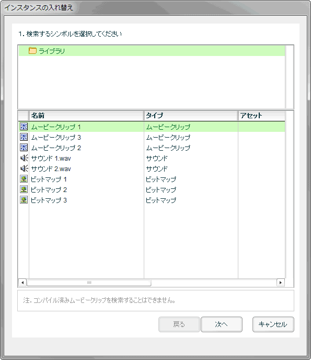The image size is (311, 360).
Task: Click the horizontal scrollbar thumb
Action: (89, 283)
